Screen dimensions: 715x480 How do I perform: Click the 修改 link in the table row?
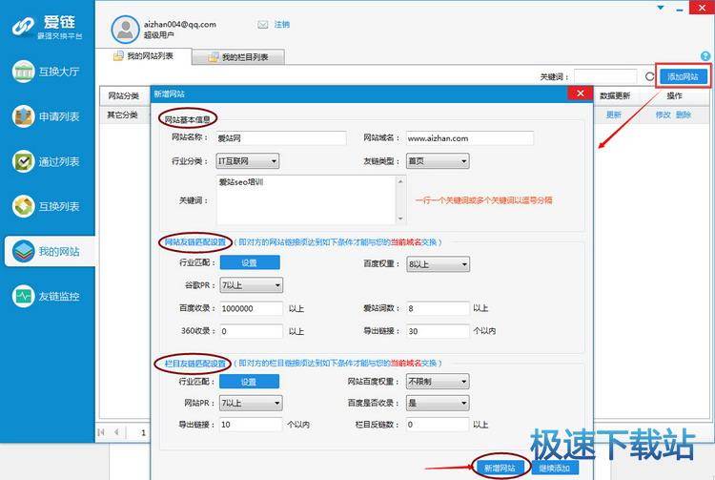pos(663,115)
